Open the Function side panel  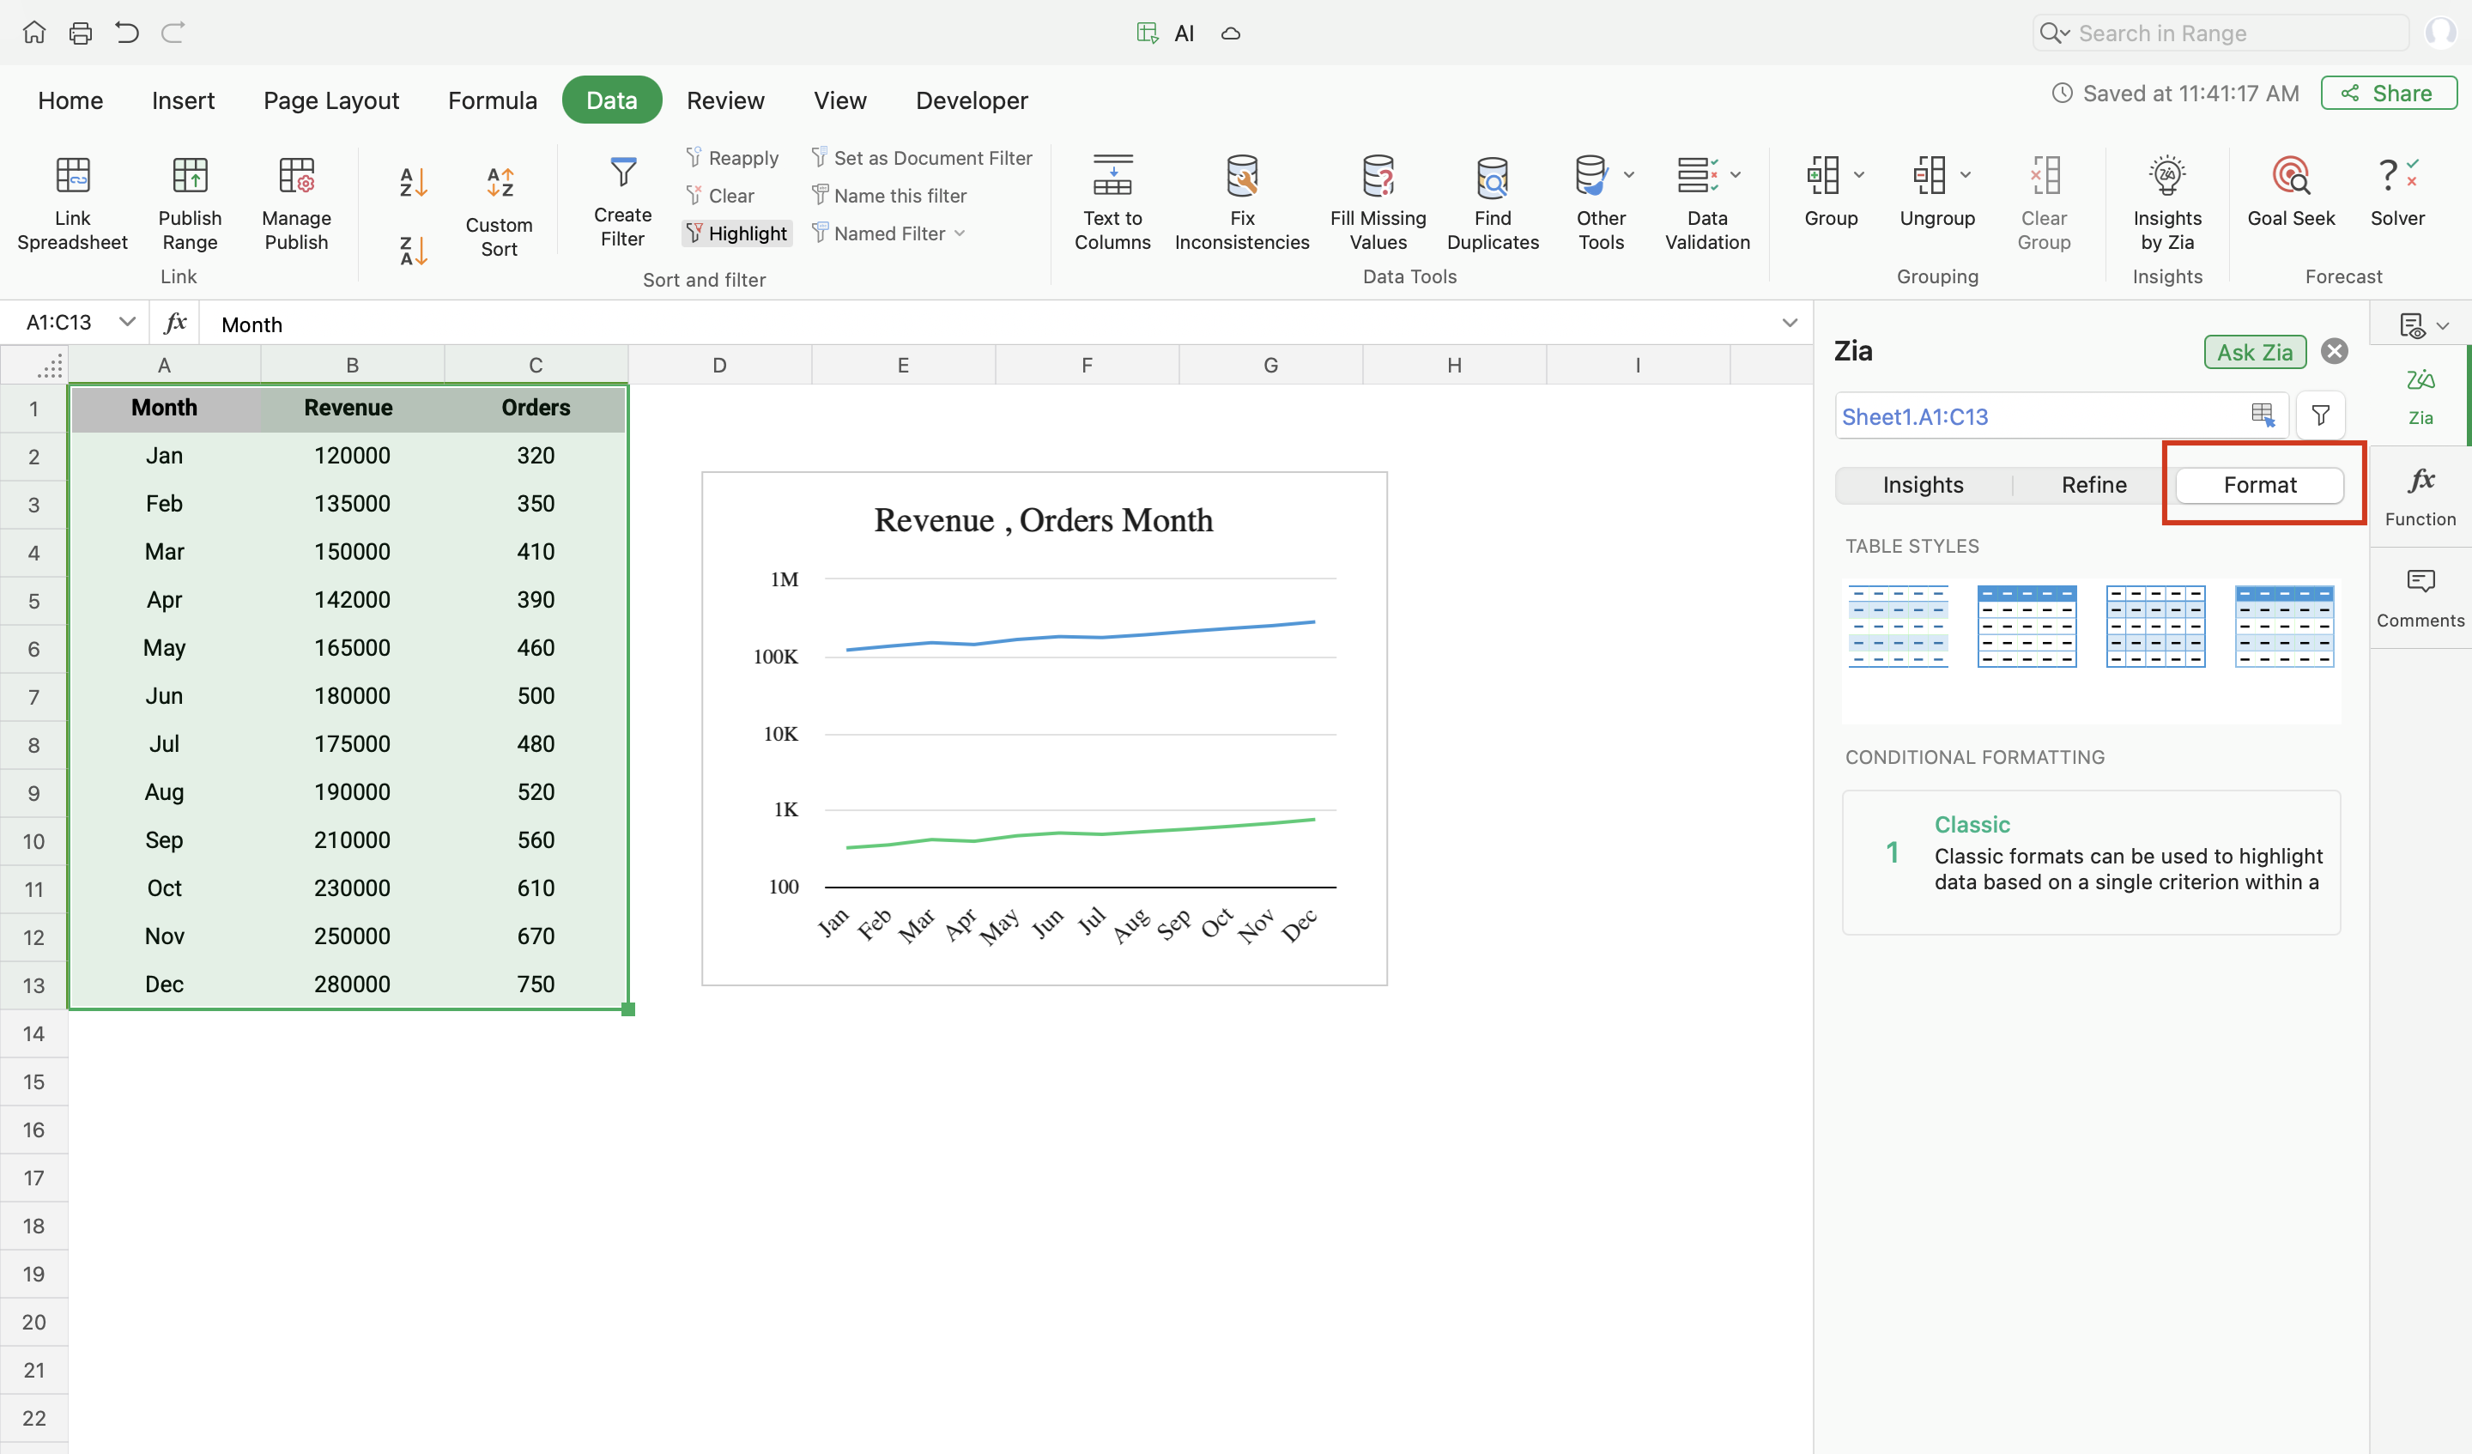coord(2419,494)
